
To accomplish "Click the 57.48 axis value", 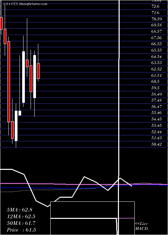I will 157,100.
